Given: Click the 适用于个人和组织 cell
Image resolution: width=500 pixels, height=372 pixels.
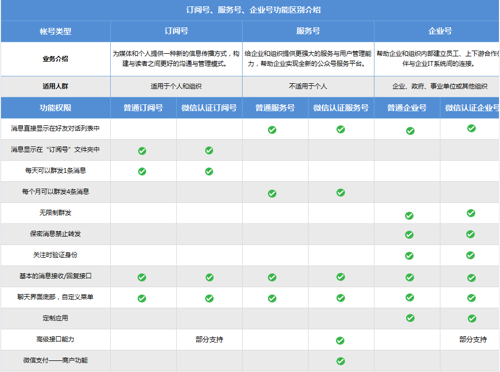Looking at the screenshot, I should click(x=176, y=86).
